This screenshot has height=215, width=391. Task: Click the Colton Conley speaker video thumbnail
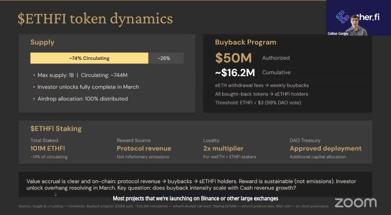pos(359,18)
